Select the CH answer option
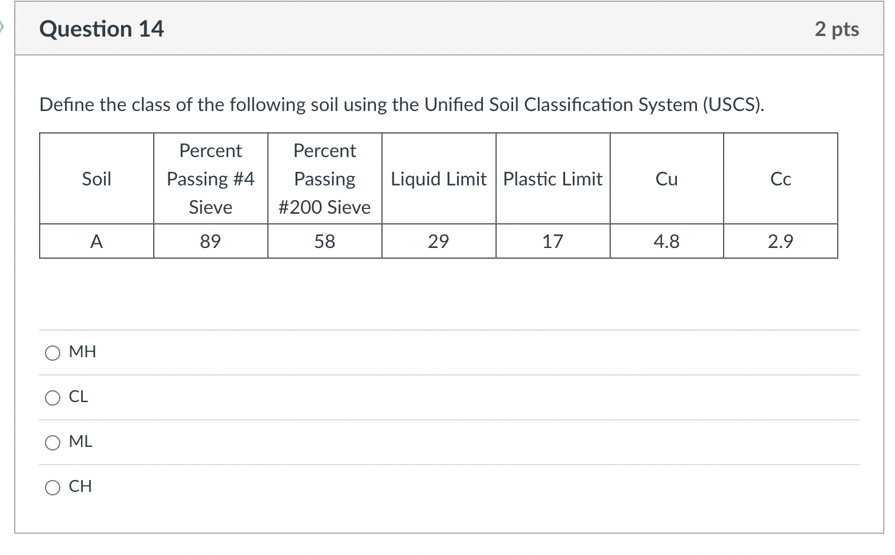 click(53, 487)
